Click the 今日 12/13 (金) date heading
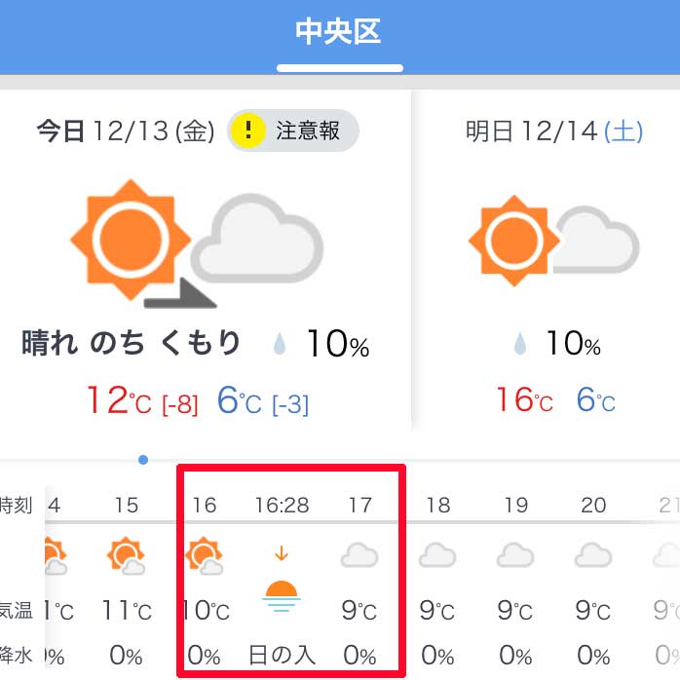This screenshot has width=680, height=680. (126, 131)
